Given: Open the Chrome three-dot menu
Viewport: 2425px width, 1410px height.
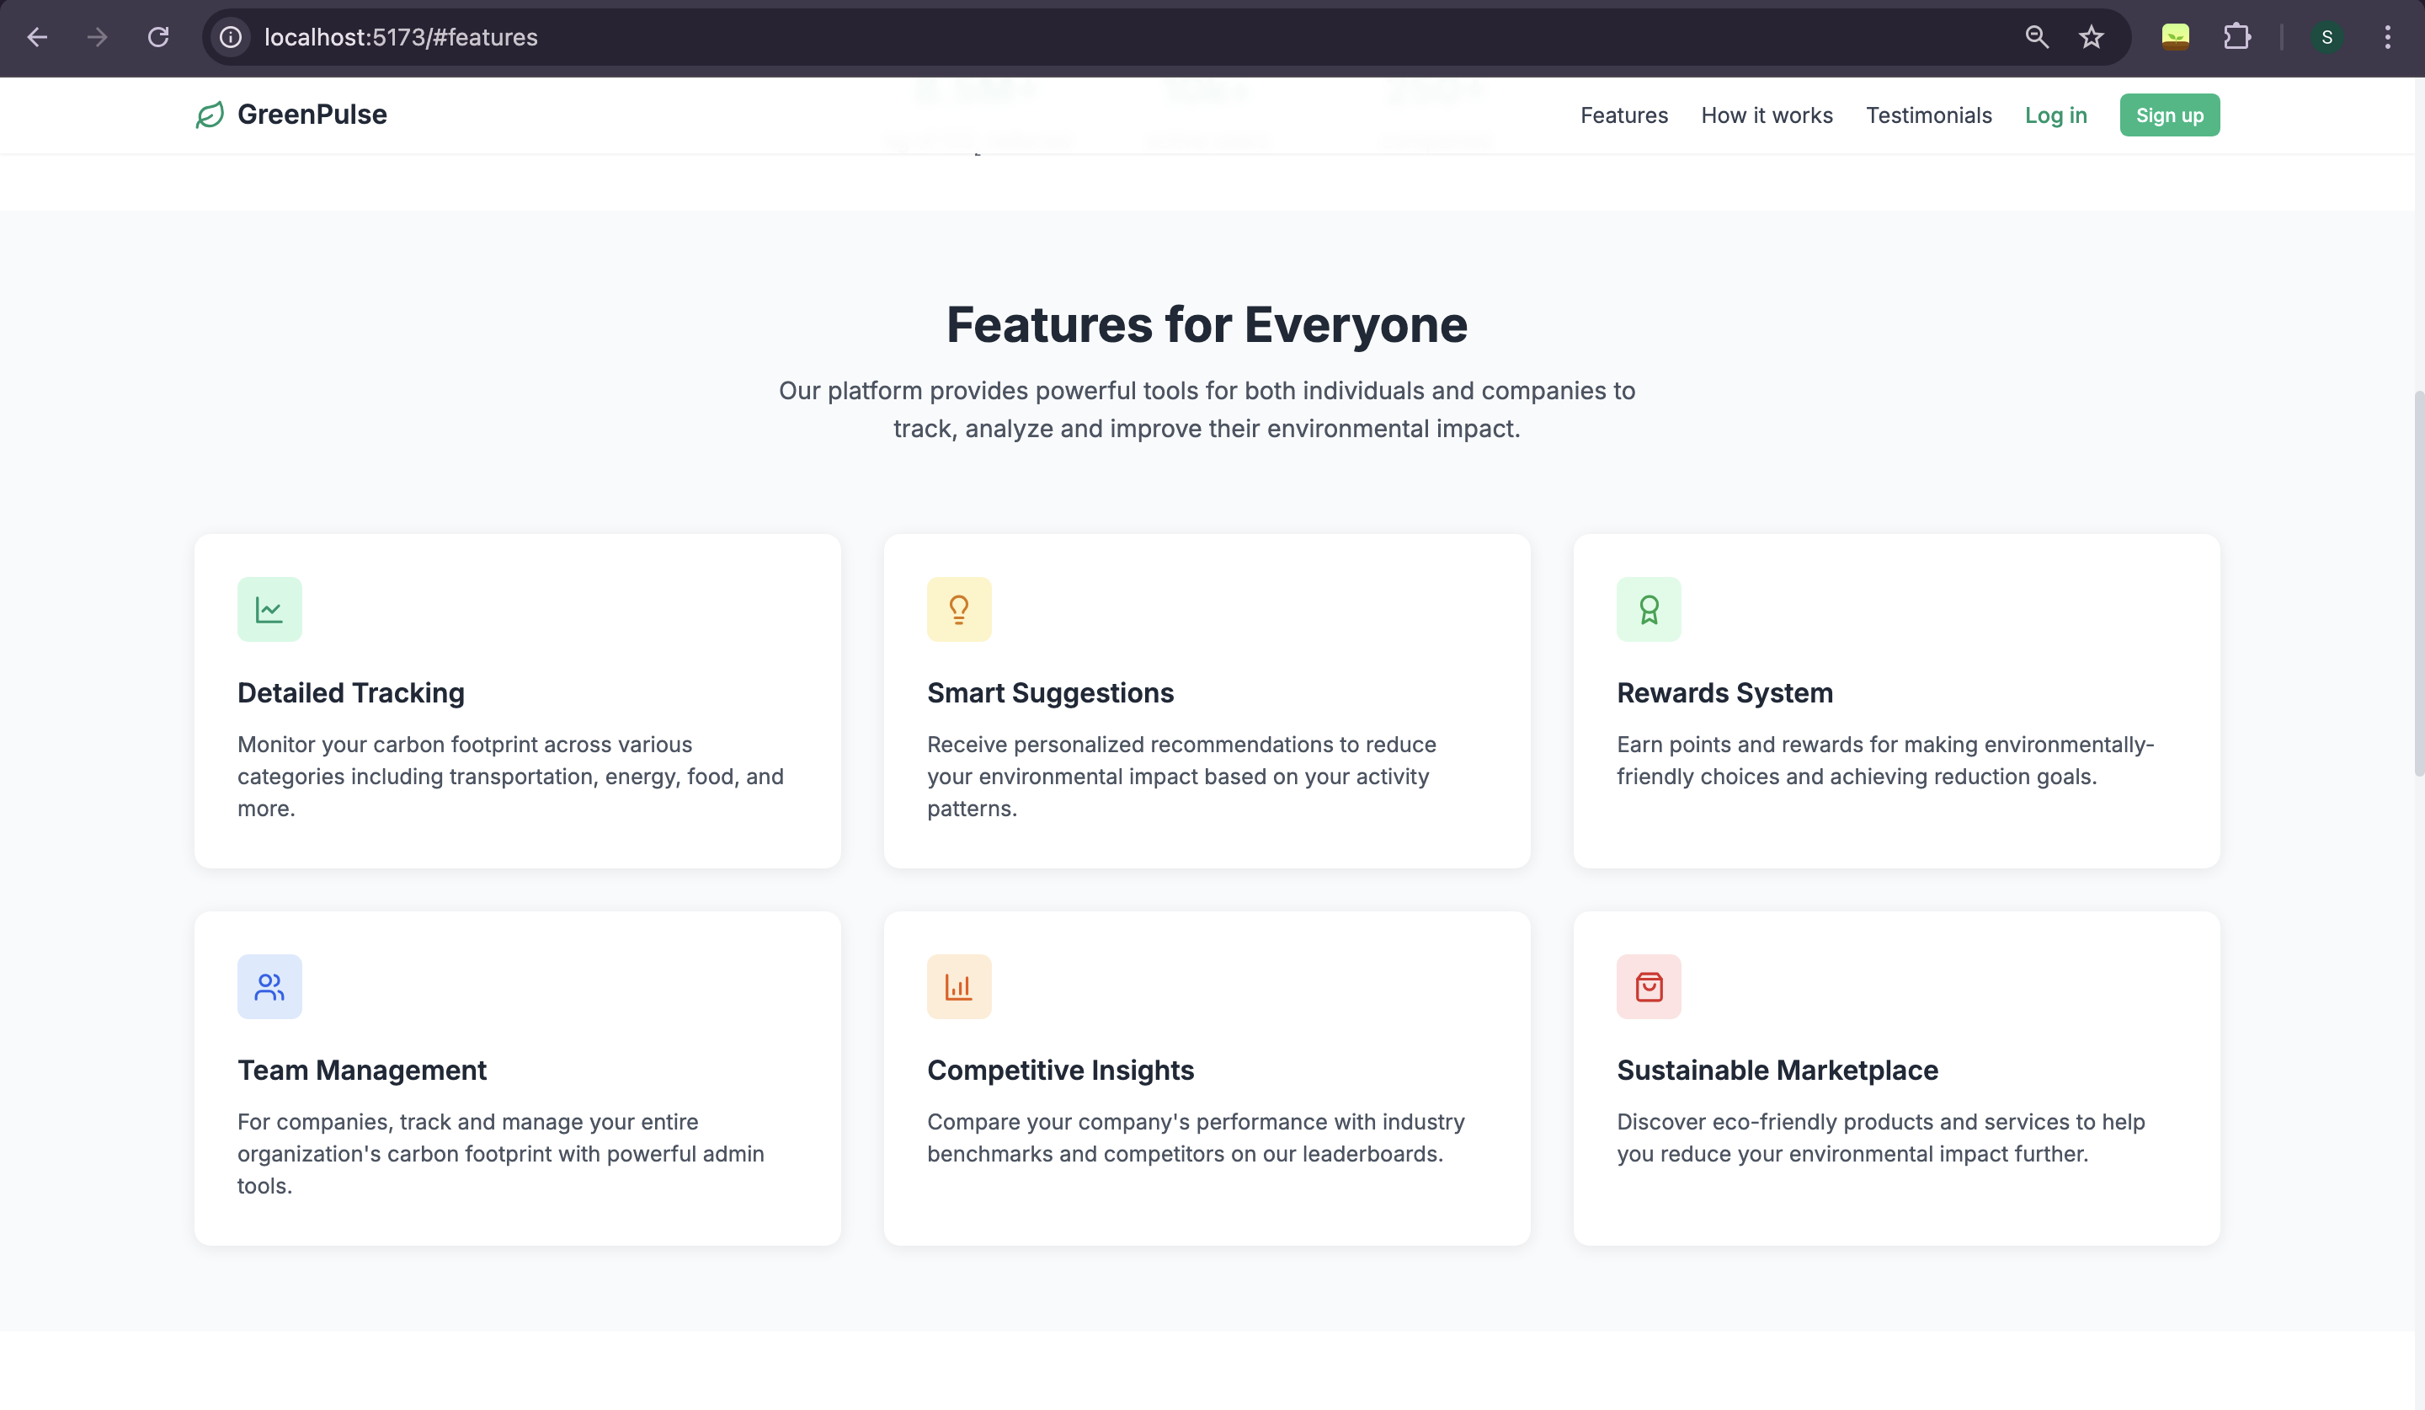Looking at the screenshot, I should coord(2387,38).
